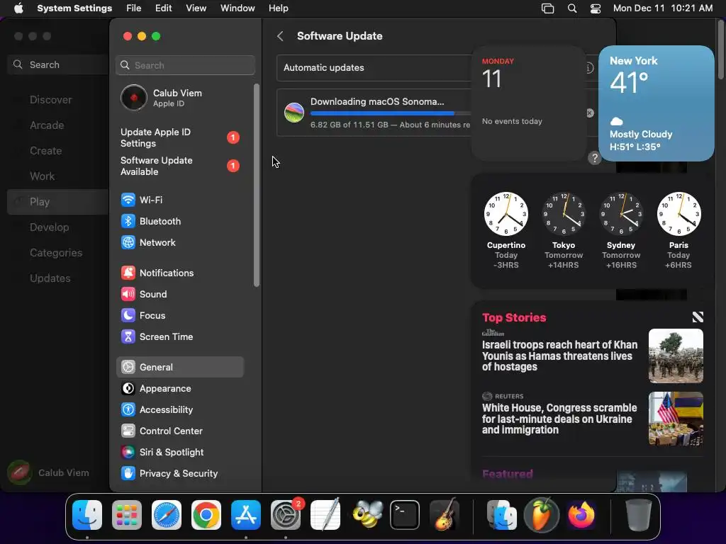The width and height of the screenshot is (726, 544).
Task: Click the macOS Sonoma download progress bar
Action: pyautogui.click(x=391, y=113)
